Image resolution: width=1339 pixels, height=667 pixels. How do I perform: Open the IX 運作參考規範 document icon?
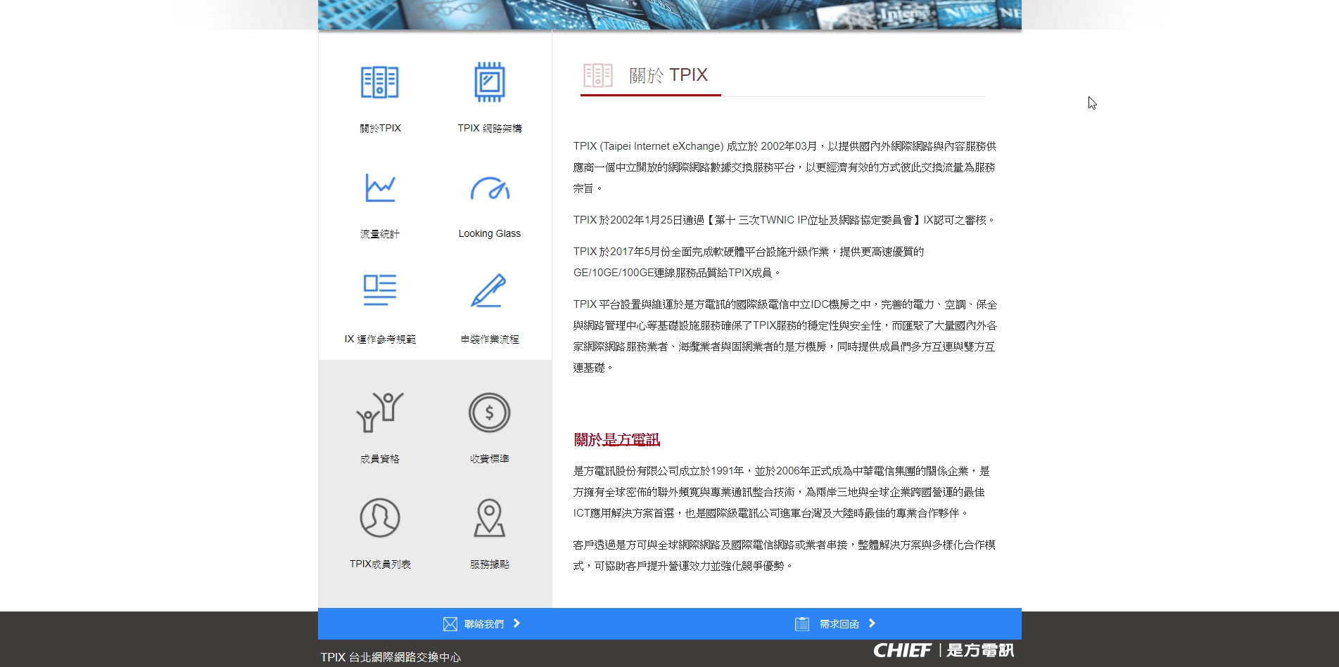(380, 290)
